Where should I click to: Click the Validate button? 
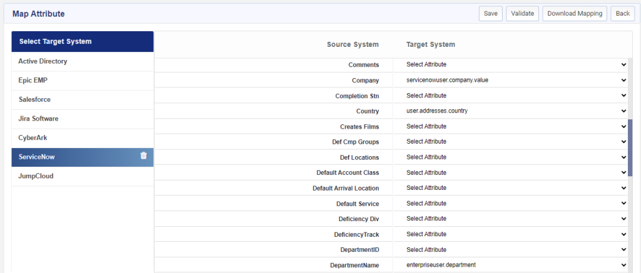click(x=523, y=14)
